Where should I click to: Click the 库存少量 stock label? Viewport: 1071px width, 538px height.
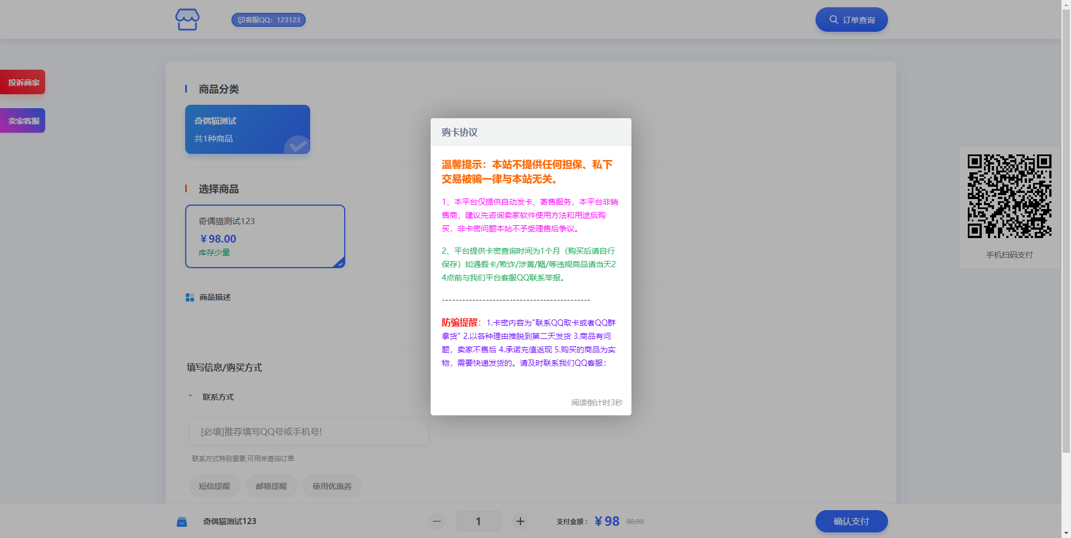tap(214, 253)
